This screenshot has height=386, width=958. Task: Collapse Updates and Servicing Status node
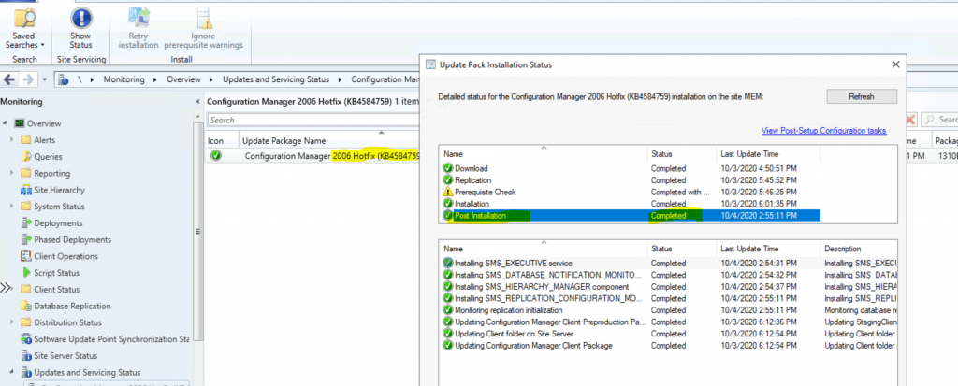point(11,372)
